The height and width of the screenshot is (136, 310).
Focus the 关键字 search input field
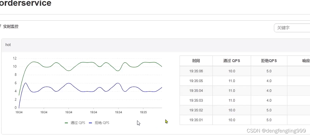click(292, 28)
